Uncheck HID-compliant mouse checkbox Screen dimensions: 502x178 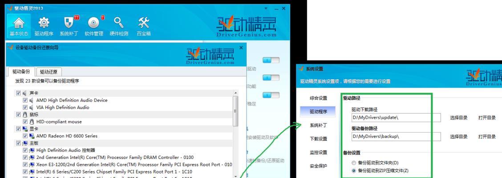pos(25,121)
